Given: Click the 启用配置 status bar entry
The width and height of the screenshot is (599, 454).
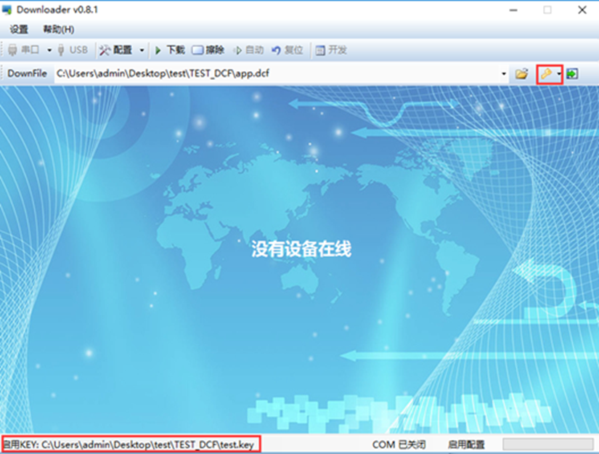Looking at the screenshot, I should pyautogui.click(x=466, y=445).
